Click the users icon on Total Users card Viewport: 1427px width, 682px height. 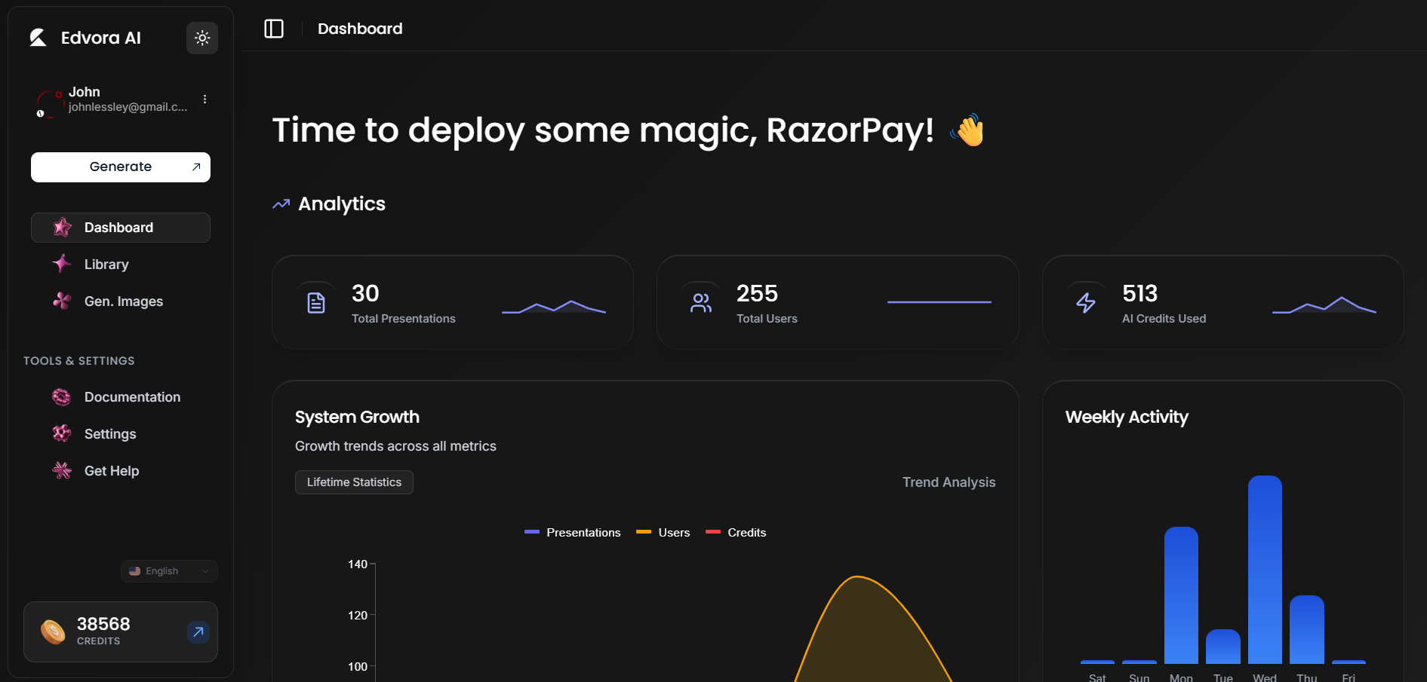[701, 303]
